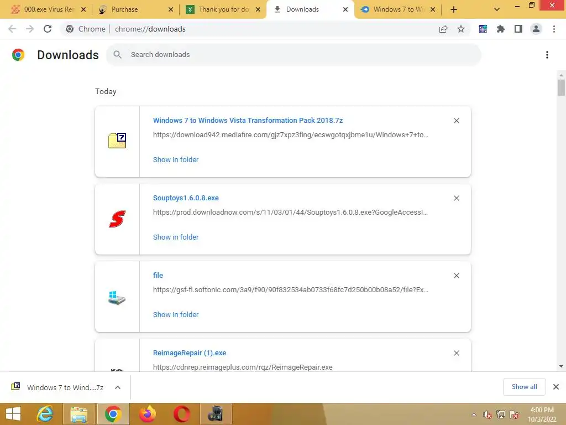Close the Windows 7 to Windows tab
The width and height of the screenshot is (566, 425).
tap(433, 10)
